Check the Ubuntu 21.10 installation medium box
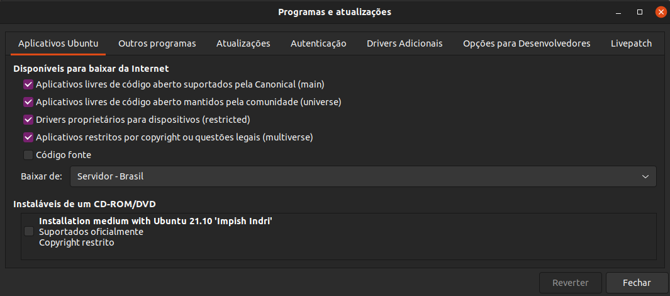The width and height of the screenshot is (670, 296). click(29, 231)
